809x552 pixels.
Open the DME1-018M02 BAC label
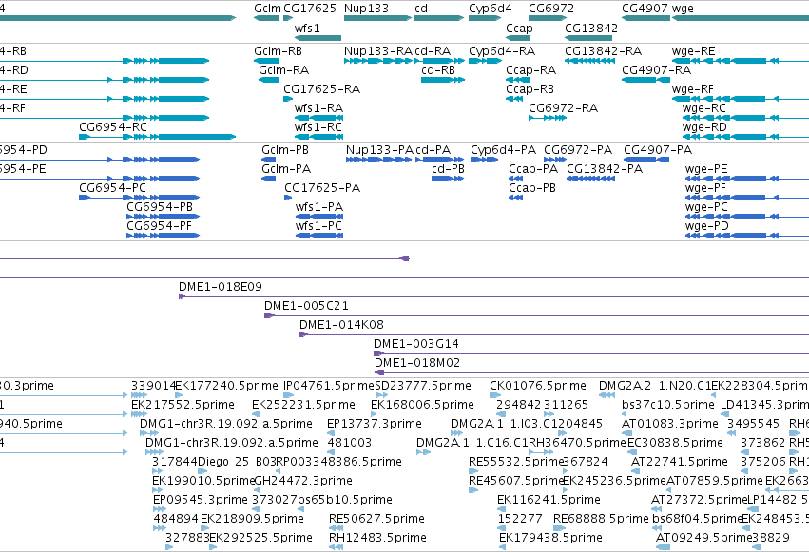pos(417,363)
